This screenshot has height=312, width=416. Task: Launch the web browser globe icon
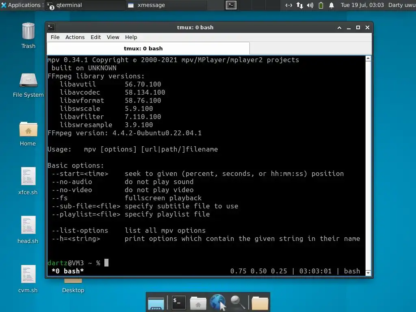tap(218, 302)
